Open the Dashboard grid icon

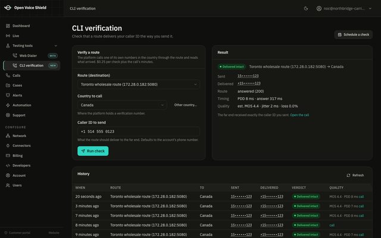click(8, 26)
